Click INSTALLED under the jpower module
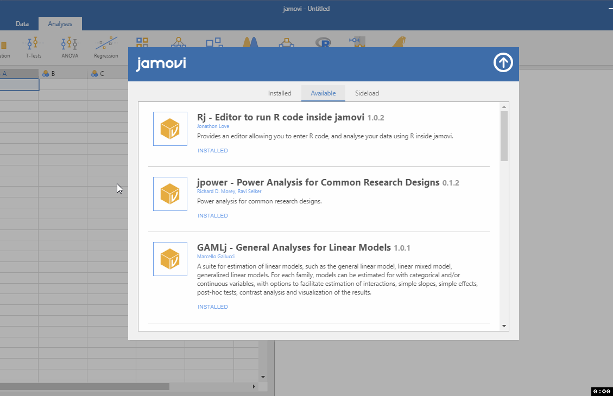The height and width of the screenshot is (396, 613). [213, 215]
